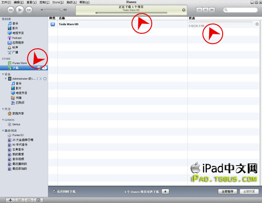Open 音乐 in the 资料库 library section
The image size is (262, 203).
point(13,23)
